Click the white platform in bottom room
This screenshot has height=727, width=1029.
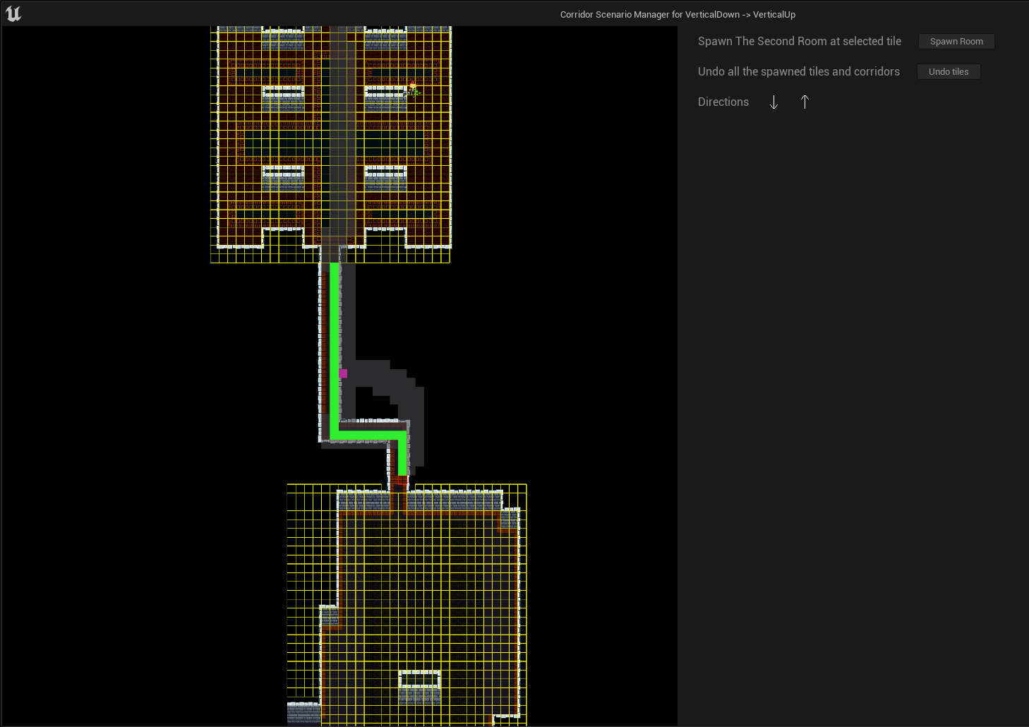pyautogui.click(x=419, y=678)
